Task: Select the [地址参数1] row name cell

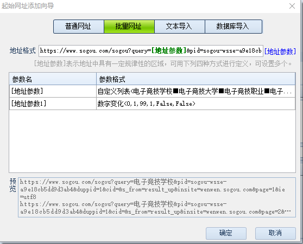Action: (x=53, y=104)
